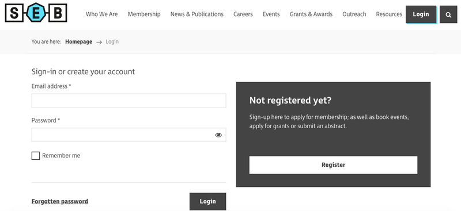Submit the form with the Login button below
Screen dimensions: 461x211
[208, 201]
